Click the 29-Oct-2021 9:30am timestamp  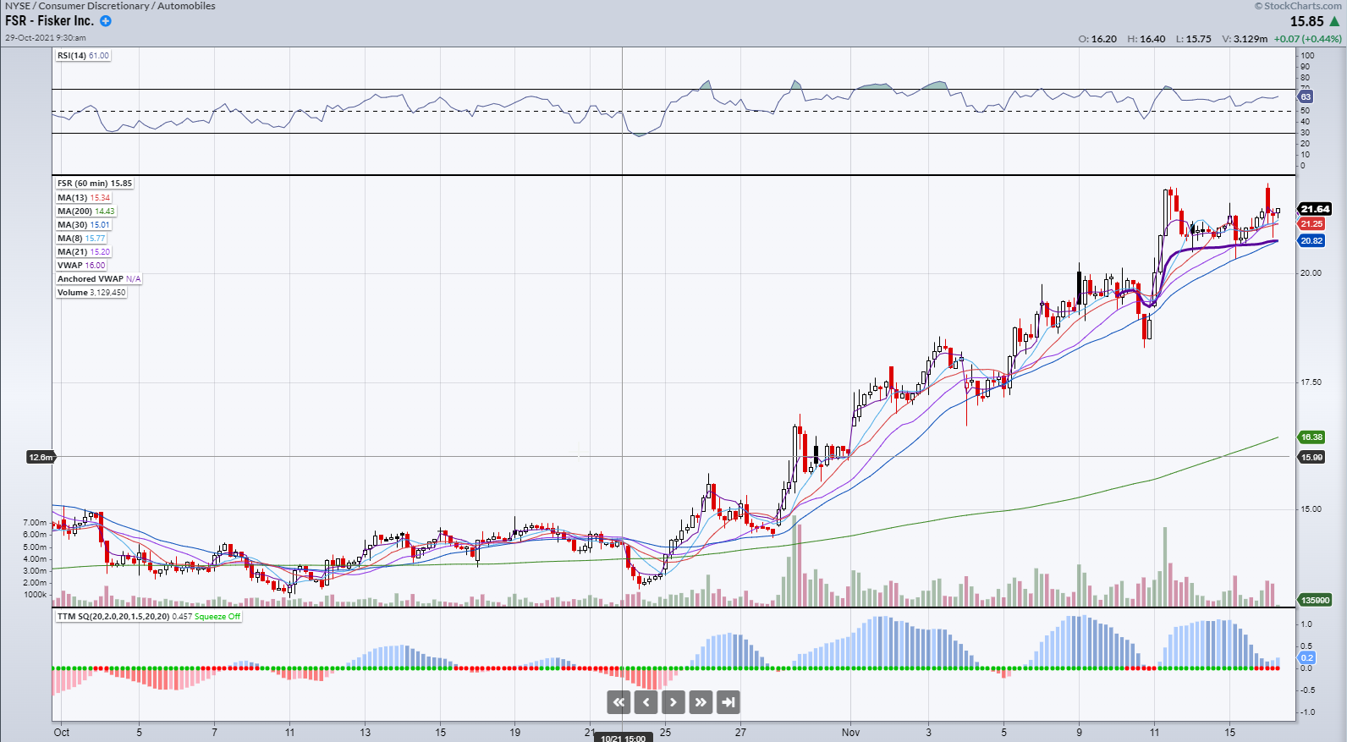(x=45, y=37)
